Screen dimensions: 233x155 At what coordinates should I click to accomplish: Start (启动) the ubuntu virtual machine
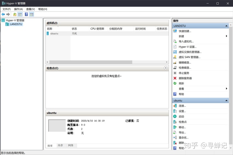pos(181,116)
